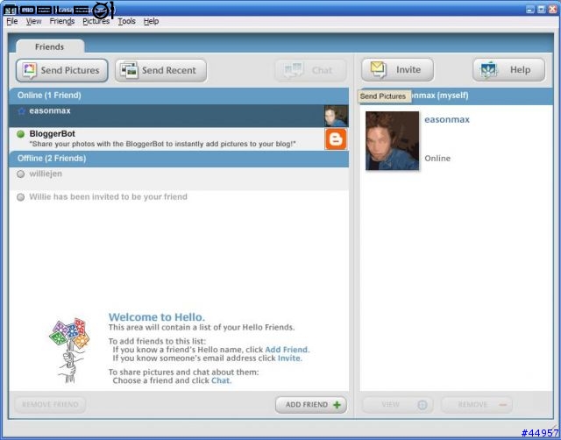Click the orange Blogger icon beside BloggerBot
Viewport: 561px width, 440px height.
click(336, 139)
